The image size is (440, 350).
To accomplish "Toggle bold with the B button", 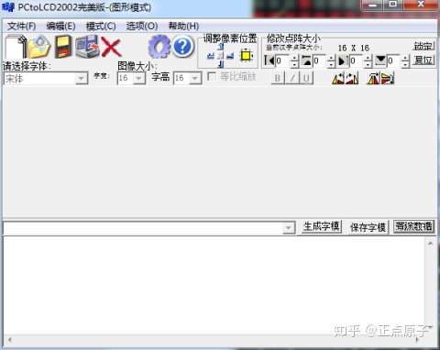I will tap(278, 78).
